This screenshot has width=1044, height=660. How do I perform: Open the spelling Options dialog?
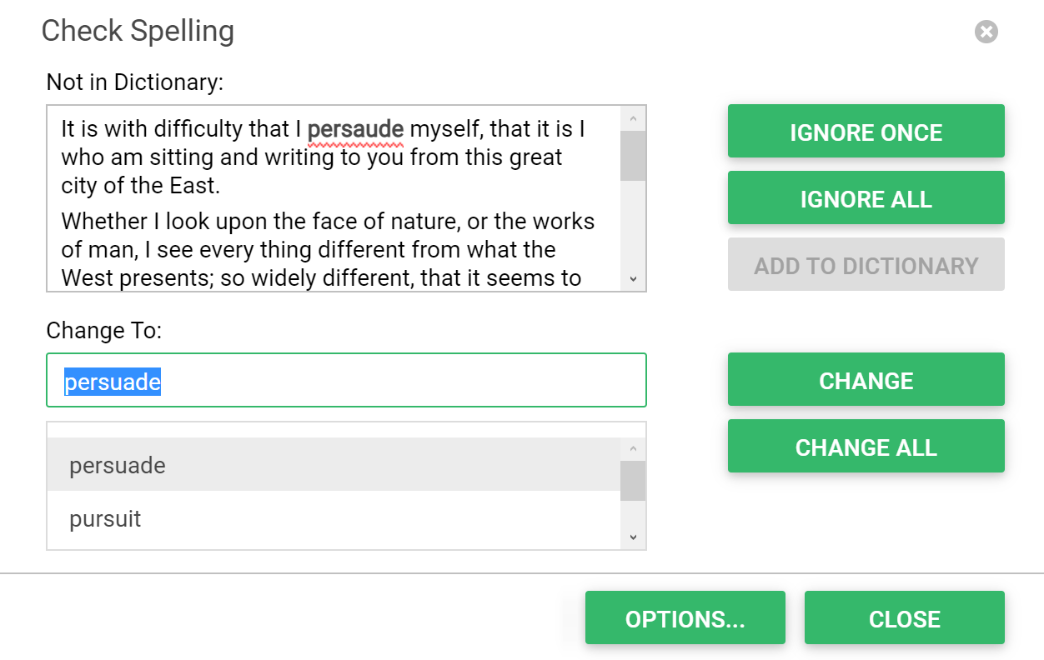click(x=685, y=618)
